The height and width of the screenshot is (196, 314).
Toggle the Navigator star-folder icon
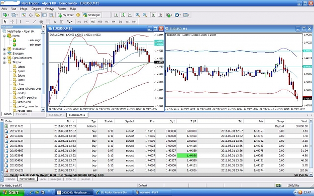38,15
